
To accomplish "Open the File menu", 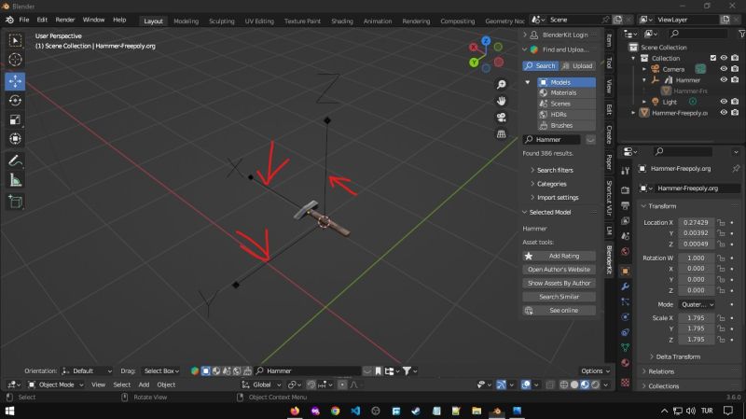I will pyautogui.click(x=24, y=20).
